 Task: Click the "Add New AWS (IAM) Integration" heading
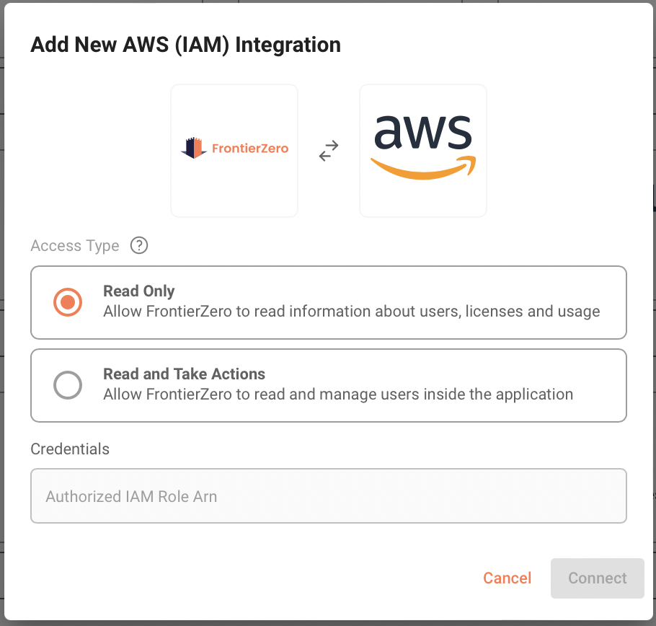(x=185, y=45)
